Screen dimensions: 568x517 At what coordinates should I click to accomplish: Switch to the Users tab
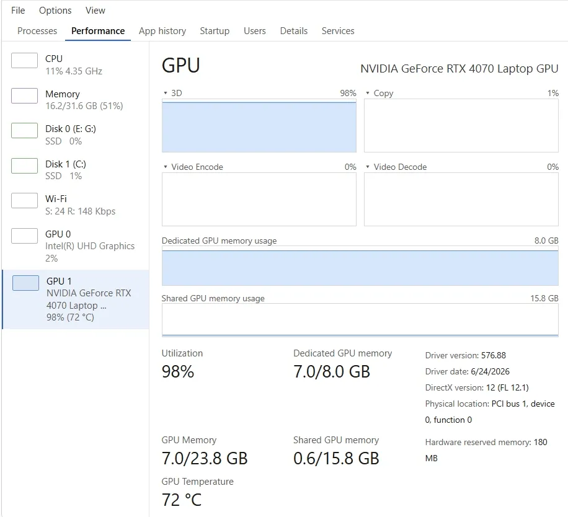255,31
